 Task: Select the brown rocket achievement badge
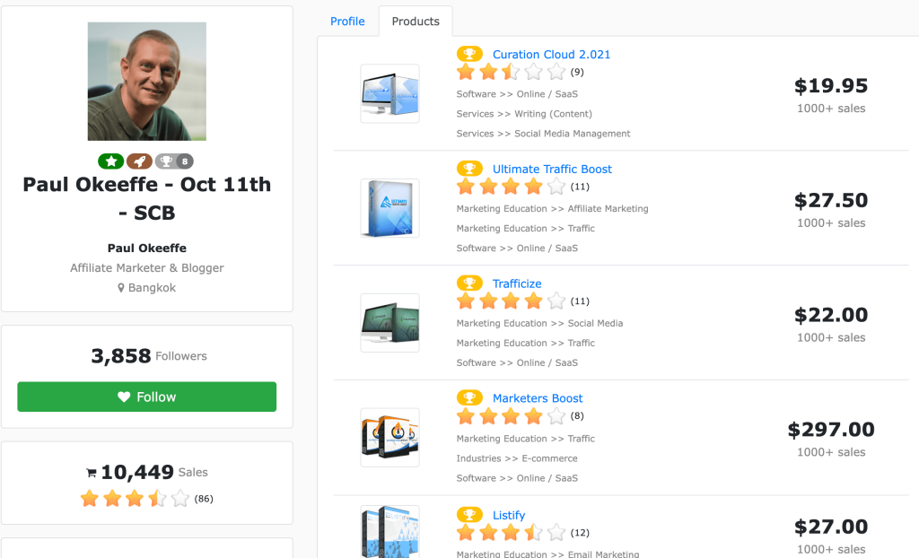click(x=139, y=161)
